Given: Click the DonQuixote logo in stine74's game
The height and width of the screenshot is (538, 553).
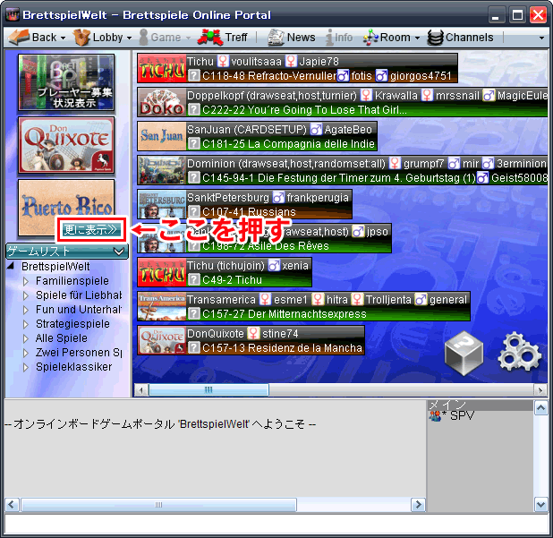Looking at the screenshot, I should (x=162, y=340).
